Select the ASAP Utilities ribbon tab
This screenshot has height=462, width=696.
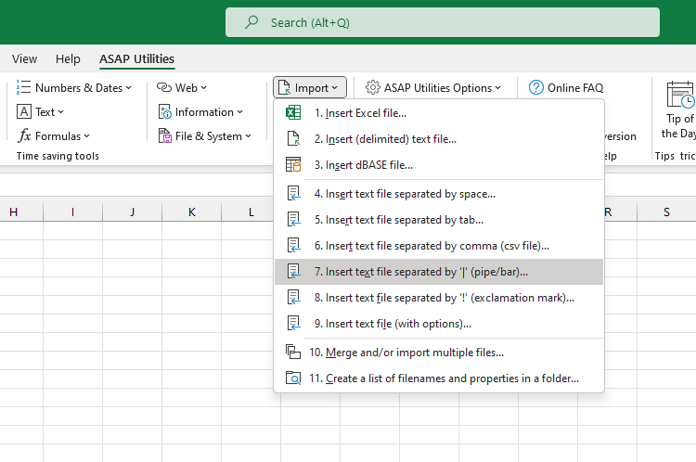[136, 59]
